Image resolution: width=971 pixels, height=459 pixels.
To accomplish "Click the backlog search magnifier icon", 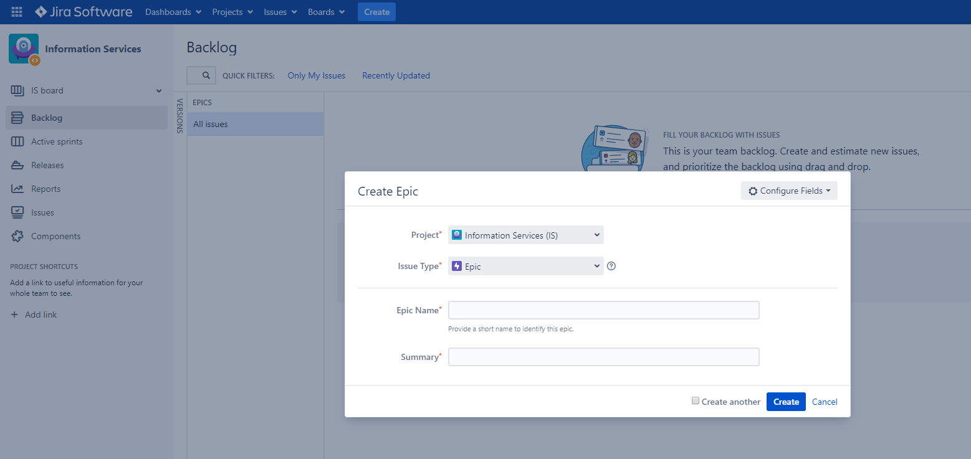I will coord(206,75).
